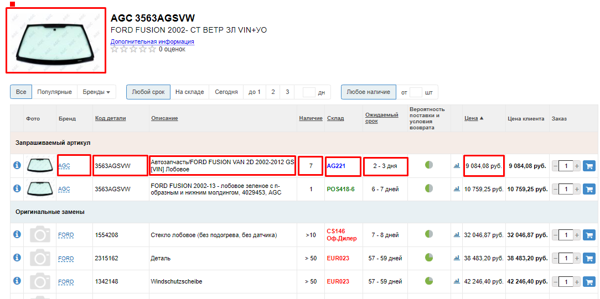Image resolution: width=600 pixels, height=299 pixels.
Task: Increase quantity for 9 084,08 руб. row
Action: click(577, 166)
